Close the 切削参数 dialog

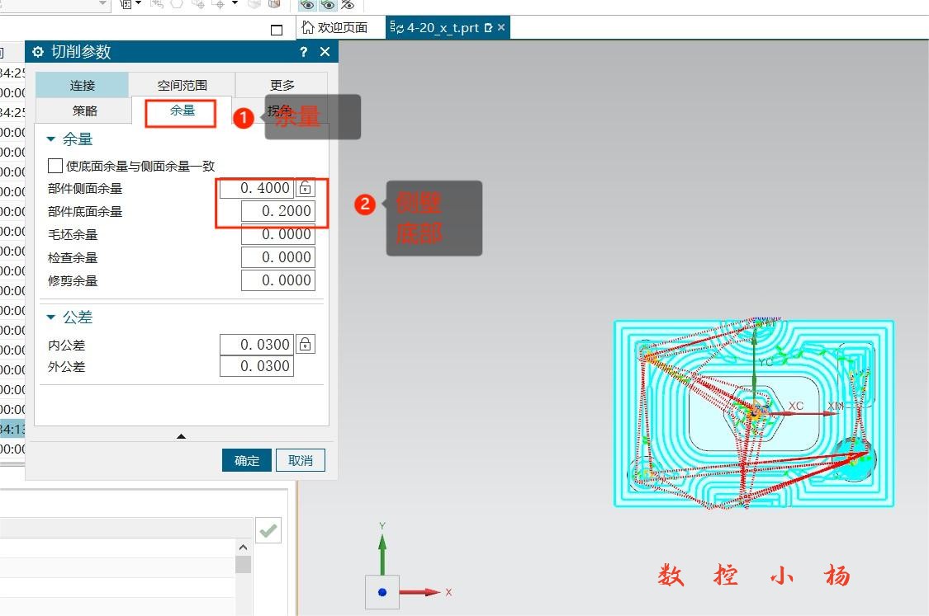coord(325,52)
